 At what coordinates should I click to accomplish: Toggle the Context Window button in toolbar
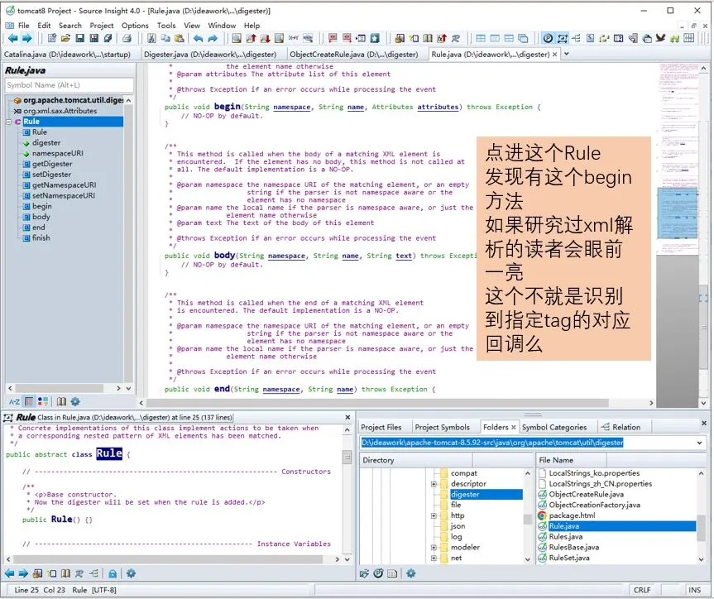[x=563, y=38]
